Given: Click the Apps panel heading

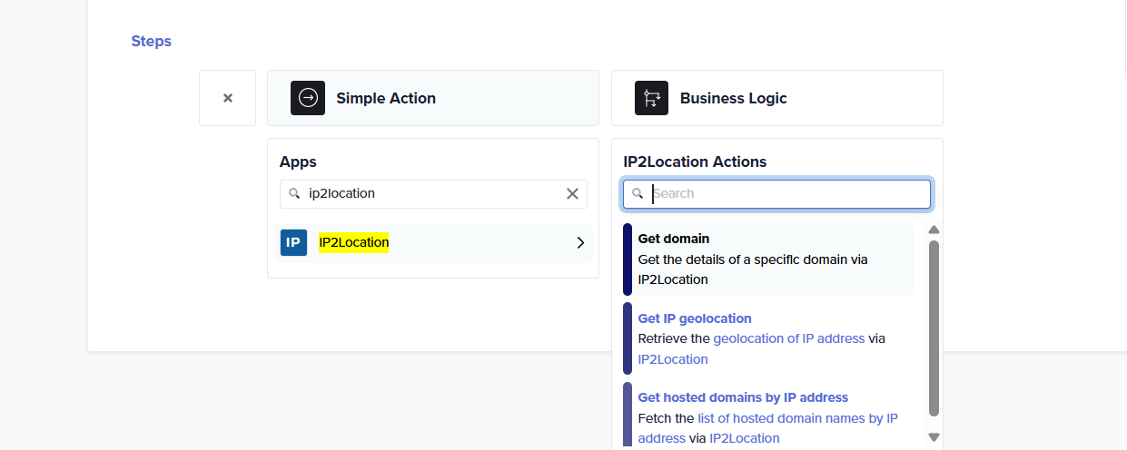Looking at the screenshot, I should click(298, 161).
